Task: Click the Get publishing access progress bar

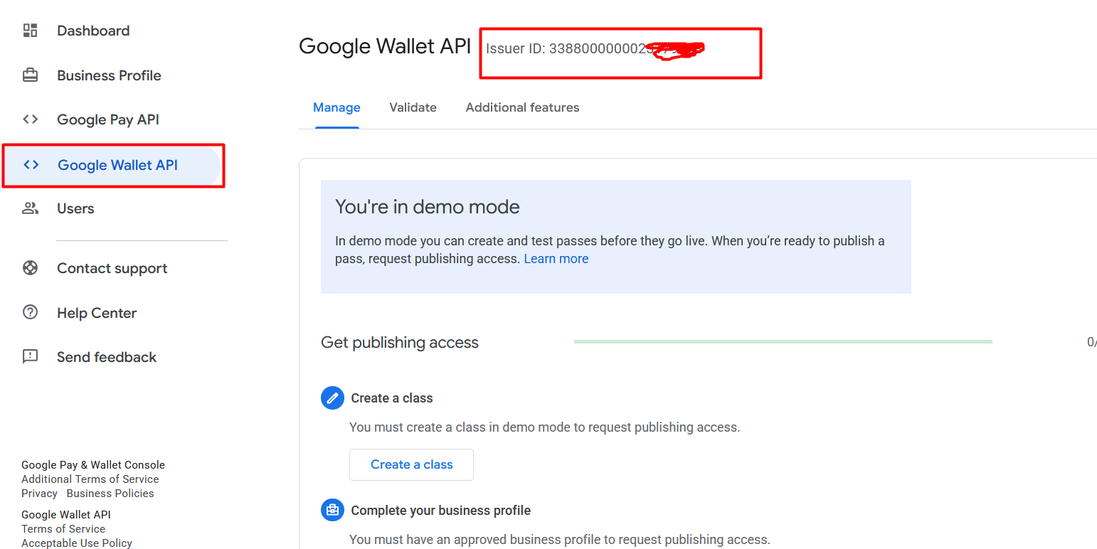Action: pos(783,342)
